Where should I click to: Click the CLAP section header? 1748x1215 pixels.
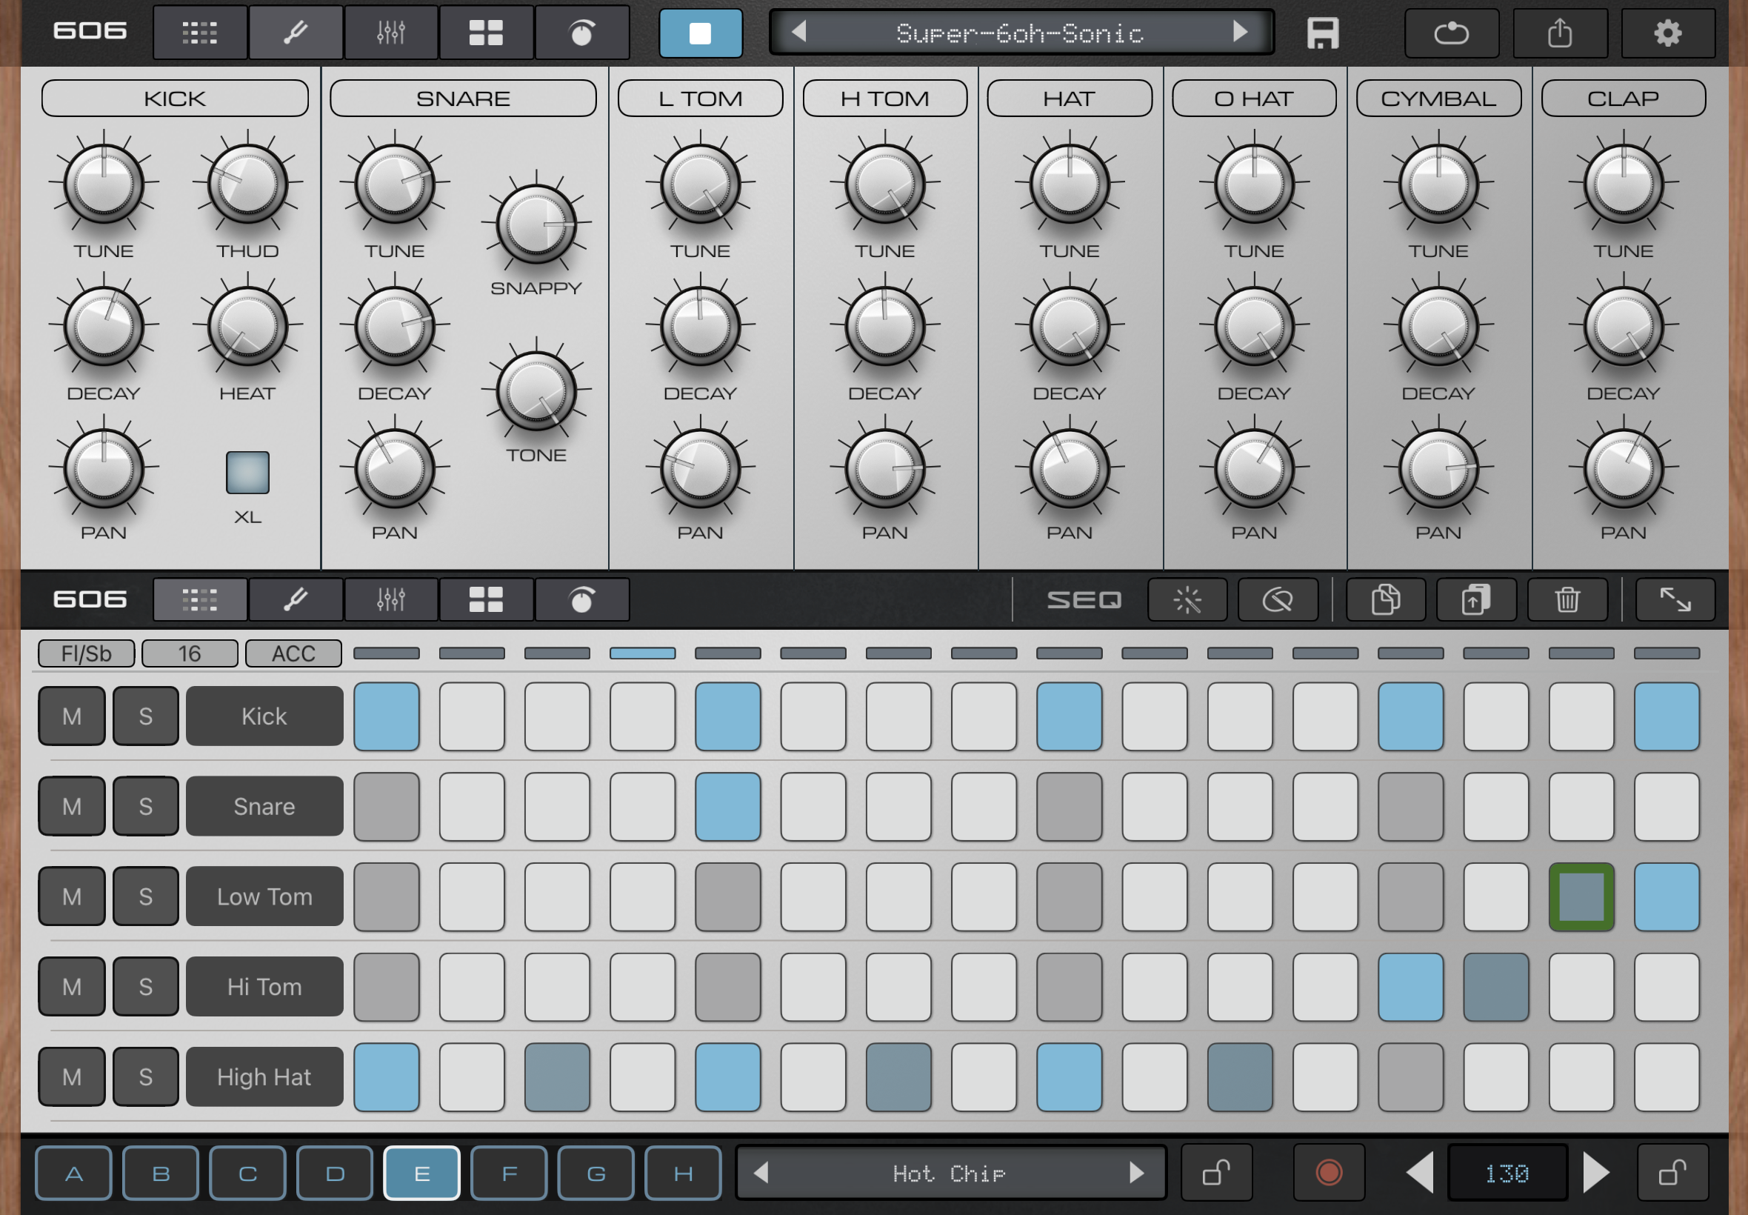(1624, 99)
